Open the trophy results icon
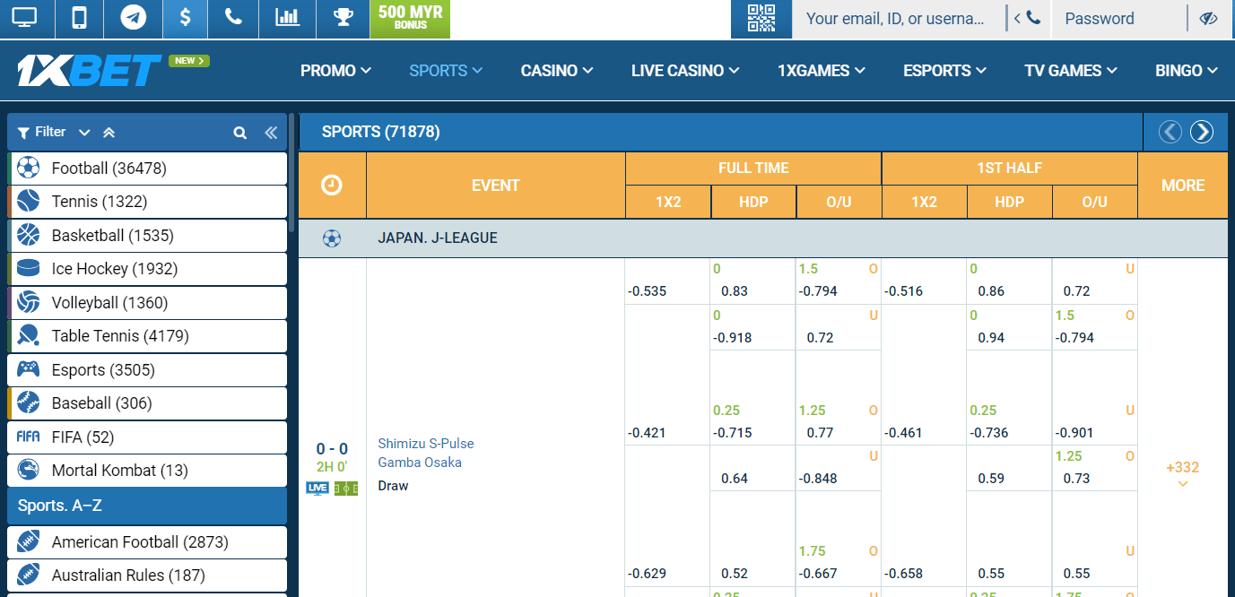This screenshot has height=597, width=1235. pos(343,17)
